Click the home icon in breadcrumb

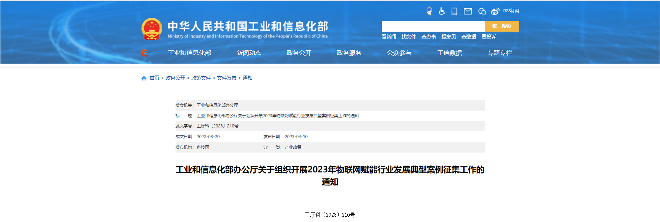(144, 78)
